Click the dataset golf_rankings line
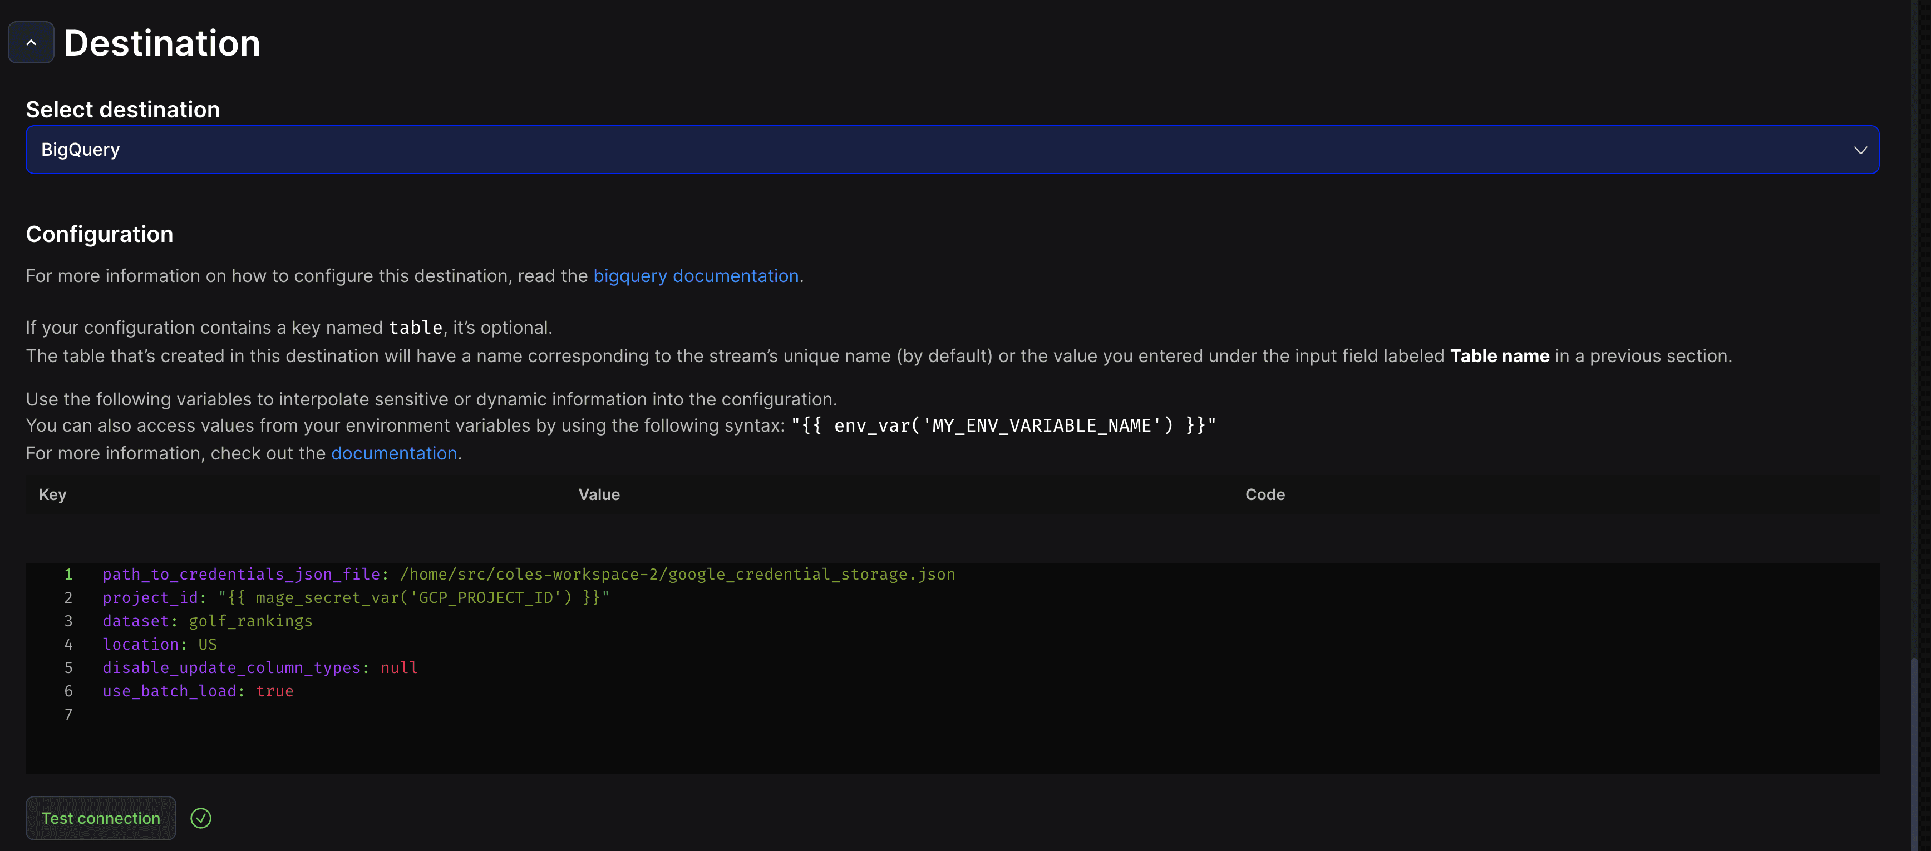The height and width of the screenshot is (851, 1931). coord(208,621)
